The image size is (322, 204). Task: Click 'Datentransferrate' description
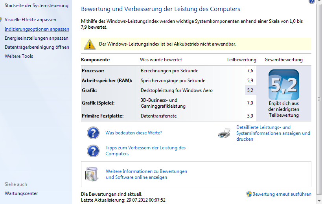pos(158,116)
